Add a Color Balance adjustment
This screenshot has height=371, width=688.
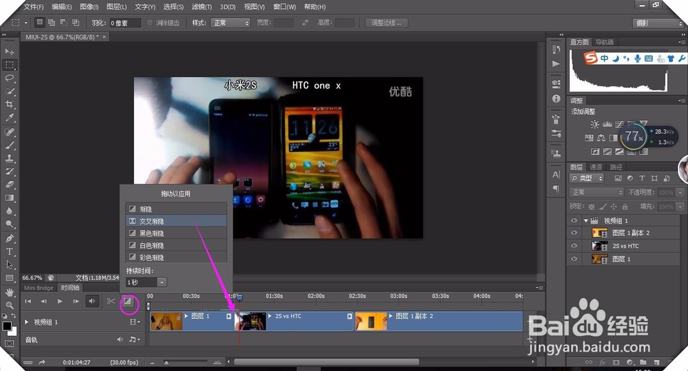coord(601,138)
